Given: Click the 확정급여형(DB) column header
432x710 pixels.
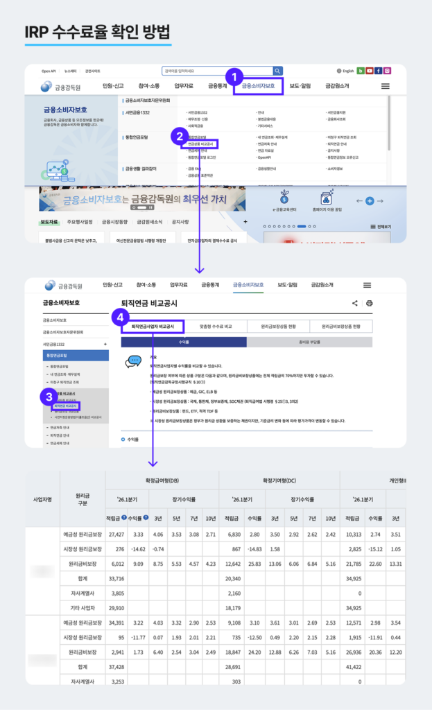Looking at the screenshot, I should (162, 480).
